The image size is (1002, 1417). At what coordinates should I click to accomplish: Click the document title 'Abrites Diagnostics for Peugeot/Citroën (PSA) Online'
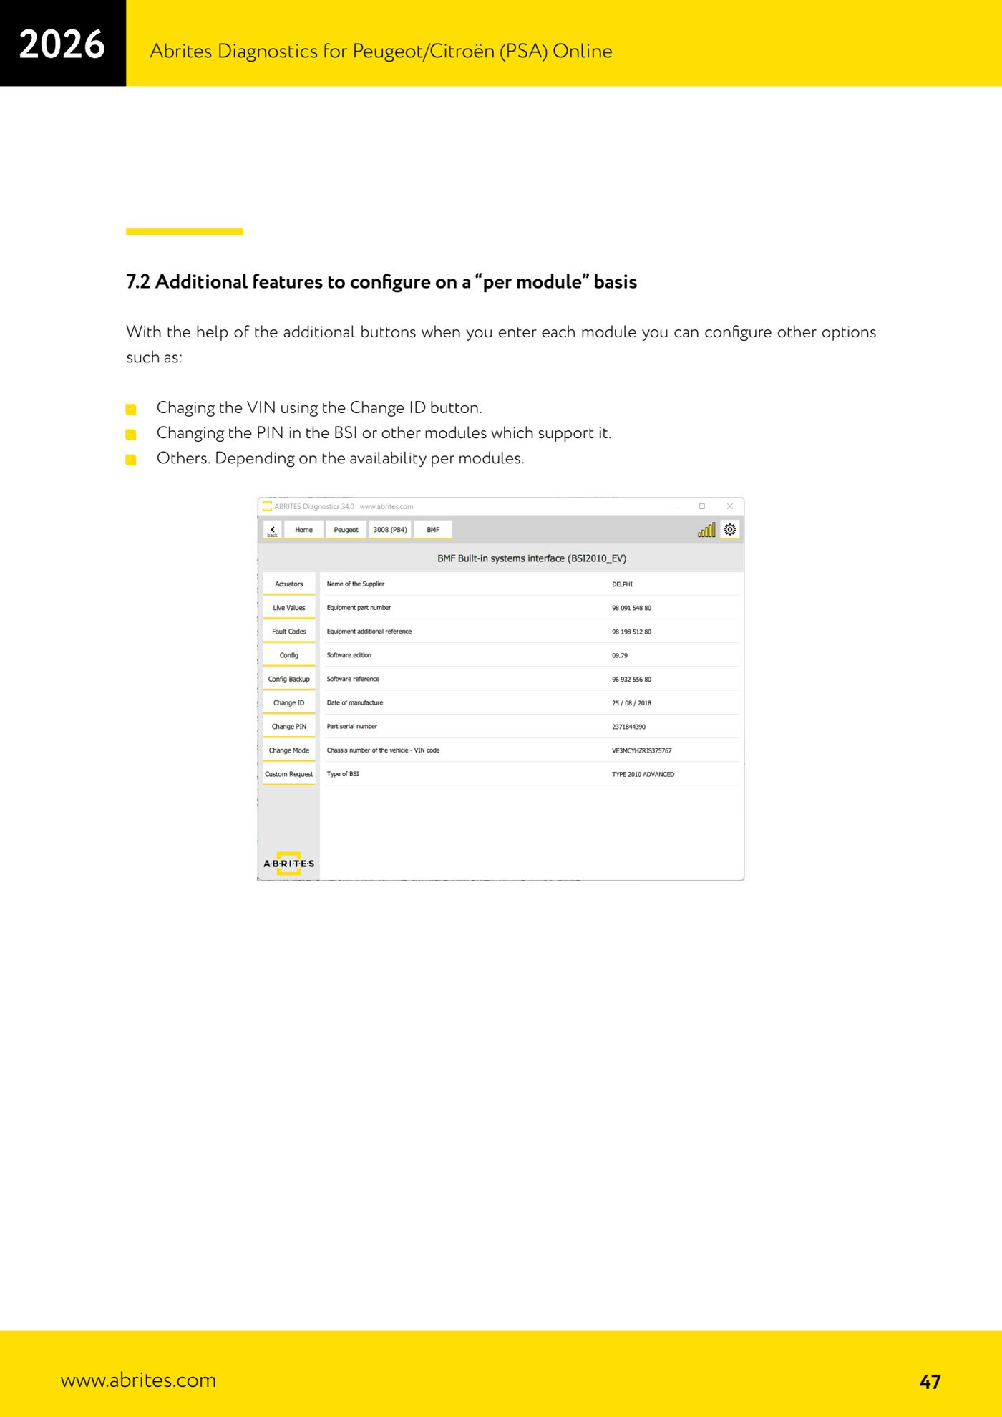point(381,51)
